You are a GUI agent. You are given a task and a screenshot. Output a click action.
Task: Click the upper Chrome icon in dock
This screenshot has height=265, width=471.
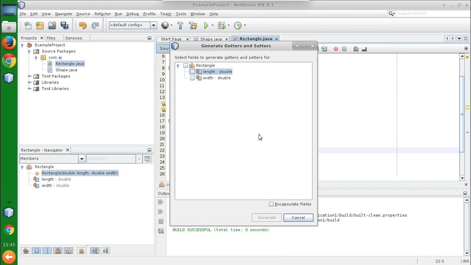9,61
